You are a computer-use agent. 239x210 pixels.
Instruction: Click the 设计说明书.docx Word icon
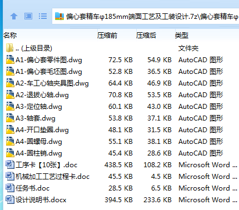(x=10, y=199)
